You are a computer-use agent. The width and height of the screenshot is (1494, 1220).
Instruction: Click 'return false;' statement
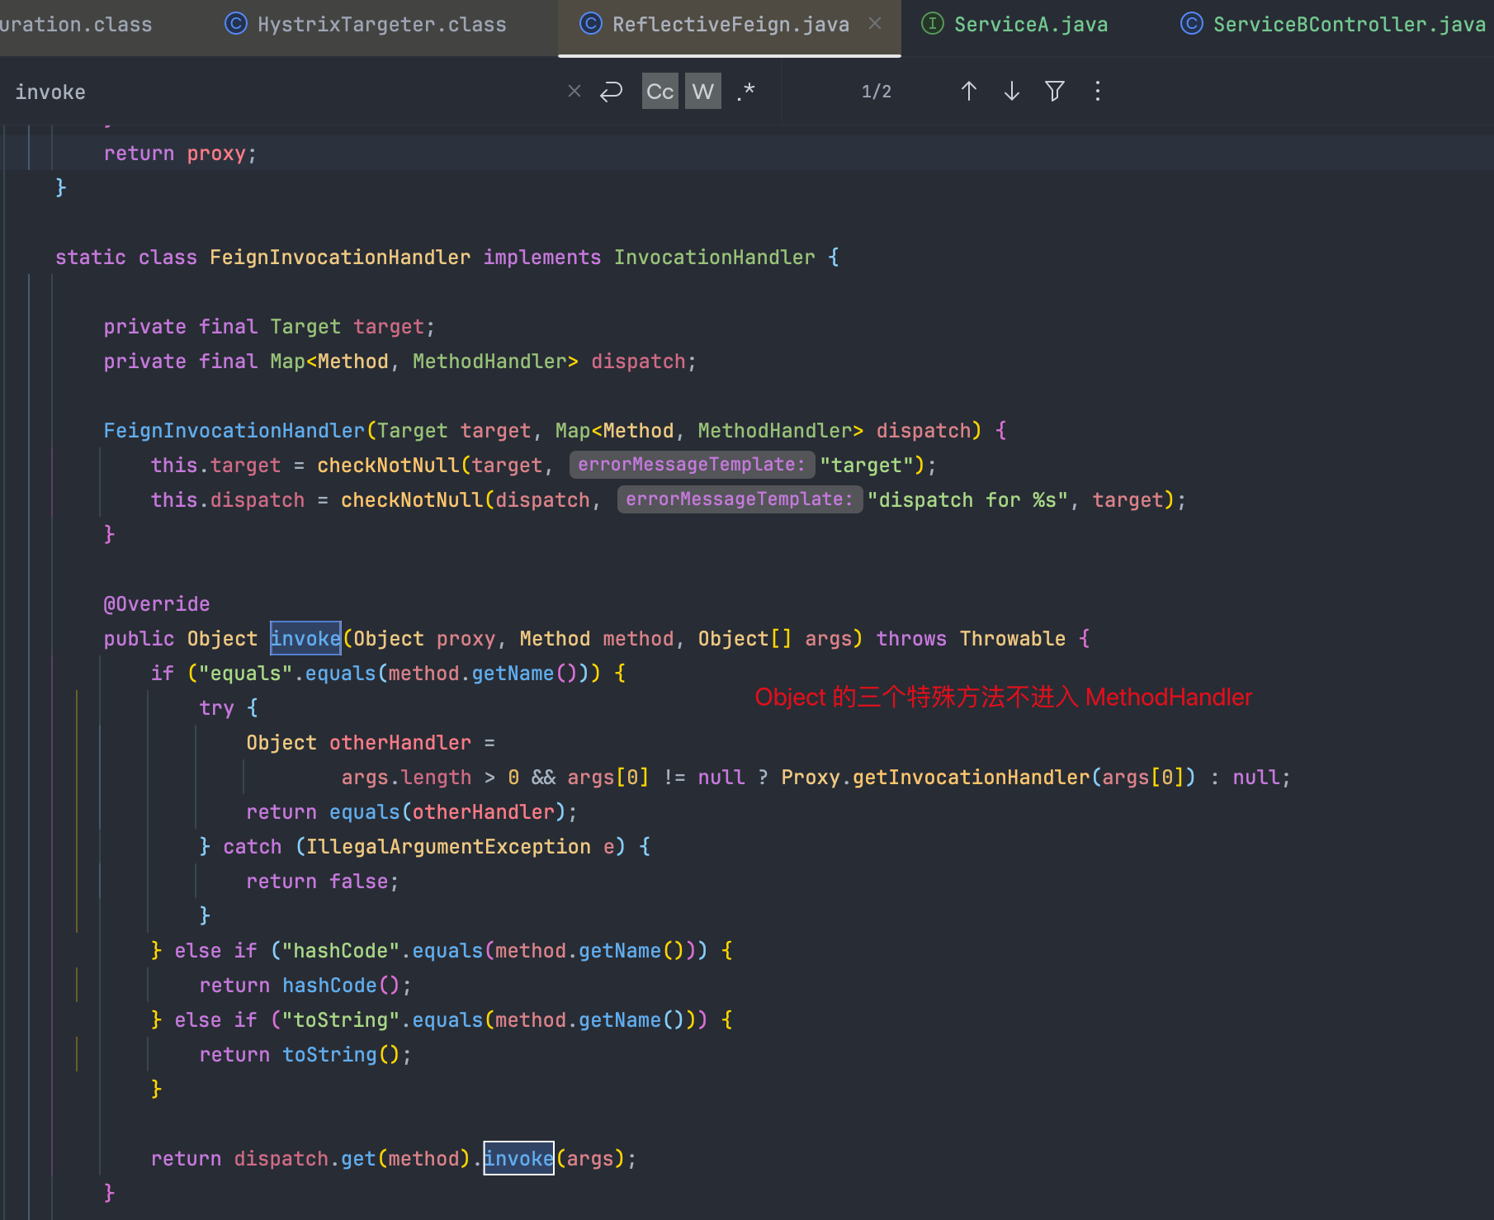point(323,881)
